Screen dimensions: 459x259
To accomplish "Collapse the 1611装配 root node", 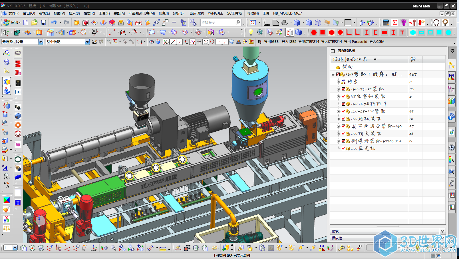I will click(x=333, y=74).
